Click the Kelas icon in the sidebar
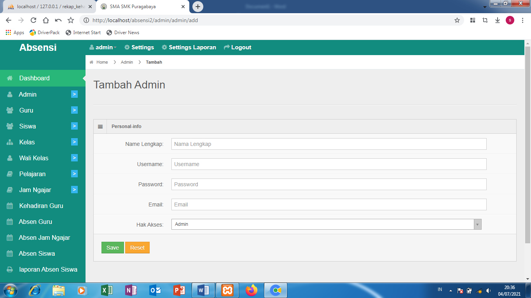 10,142
